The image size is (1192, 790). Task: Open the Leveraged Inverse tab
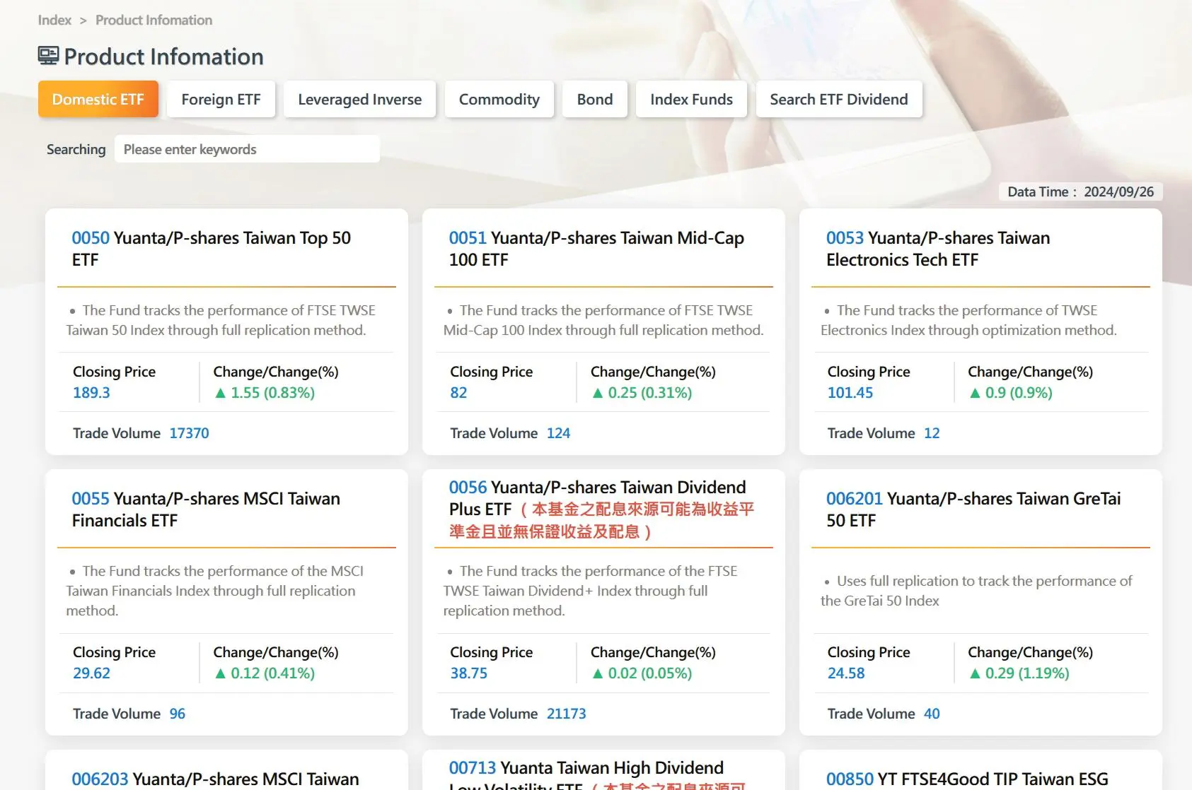tap(359, 99)
